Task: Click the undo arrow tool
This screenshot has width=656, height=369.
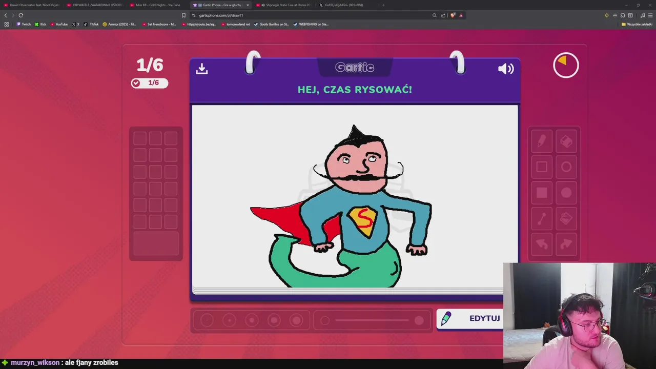Action: (x=542, y=244)
